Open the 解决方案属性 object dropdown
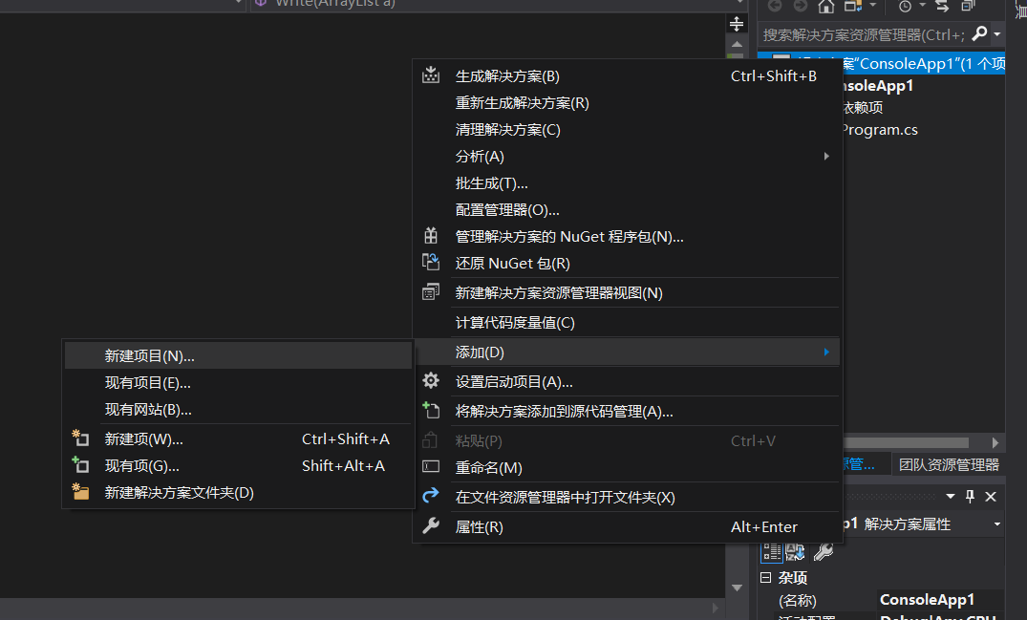The width and height of the screenshot is (1027, 620). (996, 524)
